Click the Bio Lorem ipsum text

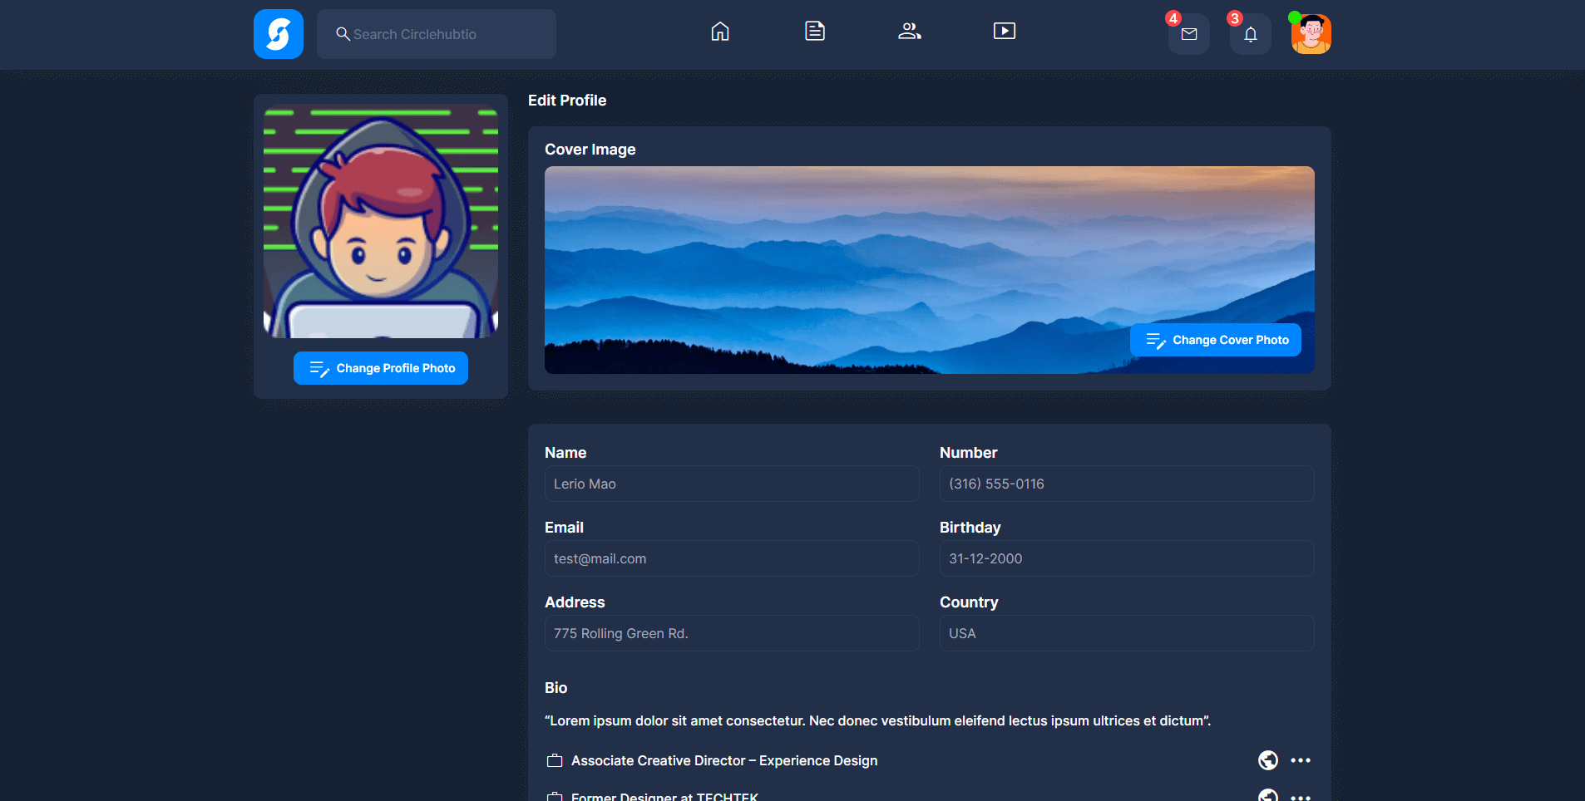pyautogui.click(x=878, y=720)
